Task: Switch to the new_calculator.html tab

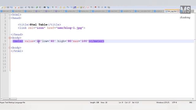Action: (x=144, y=11)
